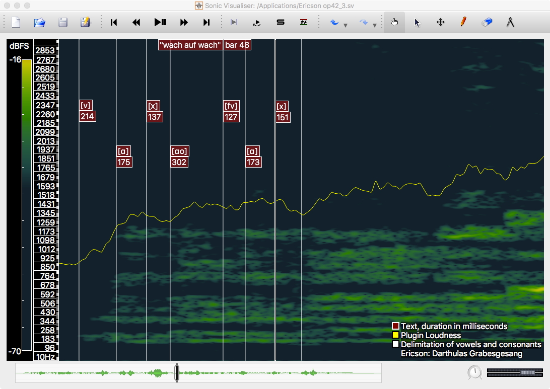The width and height of the screenshot is (550, 389).
Task: Click "Ericson: Darthulas Grabesgesang" legend text
Action: (x=461, y=354)
